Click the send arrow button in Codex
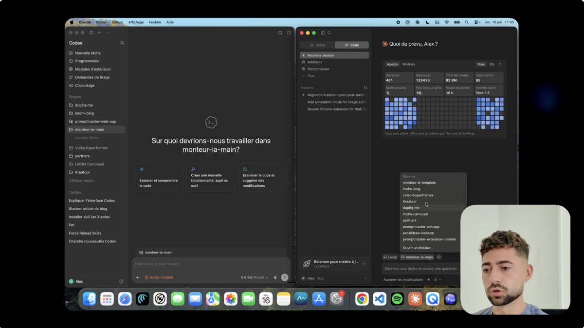 coord(285,277)
